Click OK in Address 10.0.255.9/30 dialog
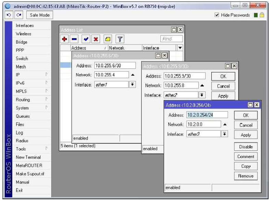Image resolution: width=271 pixels, height=201 pixels. [x=223, y=76]
